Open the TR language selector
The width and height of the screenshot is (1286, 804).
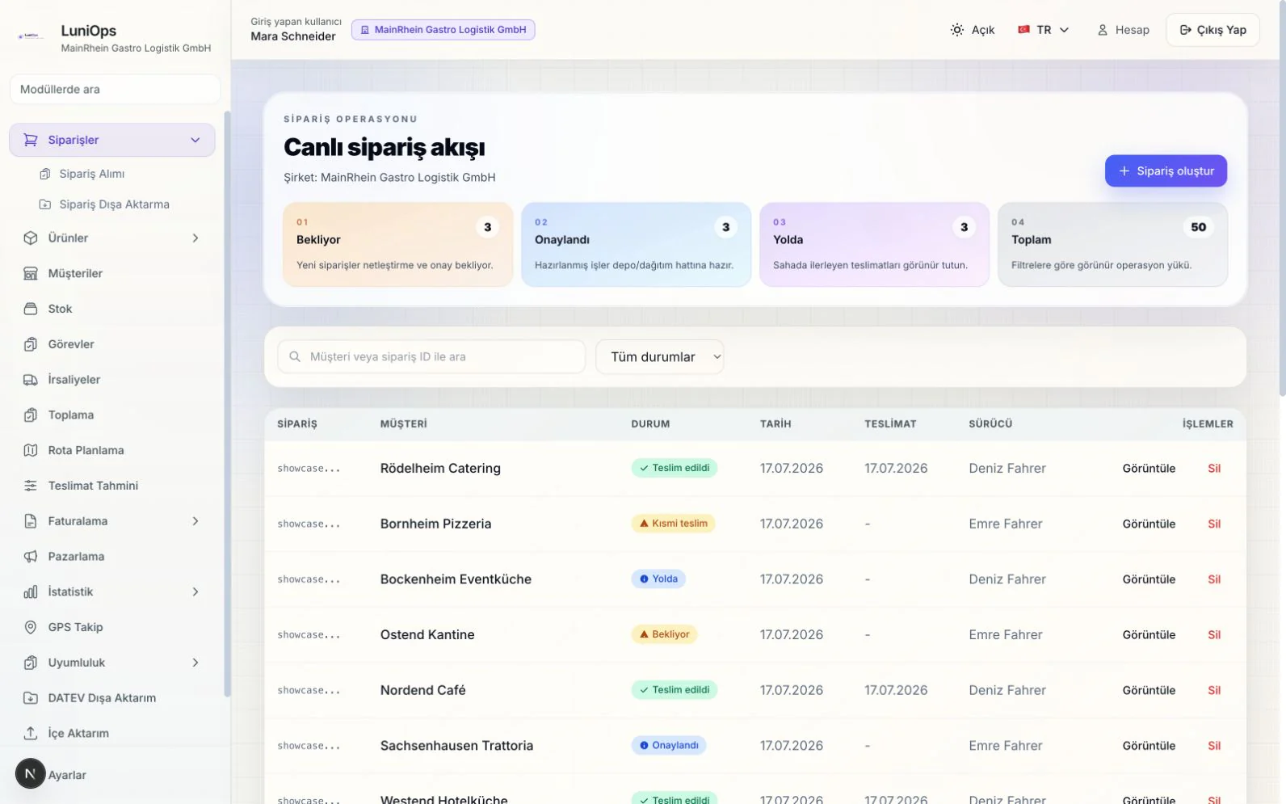click(x=1044, y=30)
